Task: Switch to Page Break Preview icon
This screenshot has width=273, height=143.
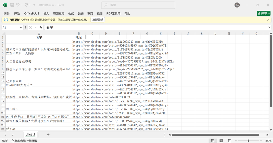Action: click(x=230, y=141)
